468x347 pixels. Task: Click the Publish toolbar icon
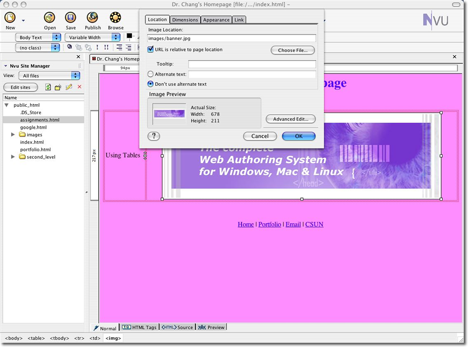click(92, 18)
